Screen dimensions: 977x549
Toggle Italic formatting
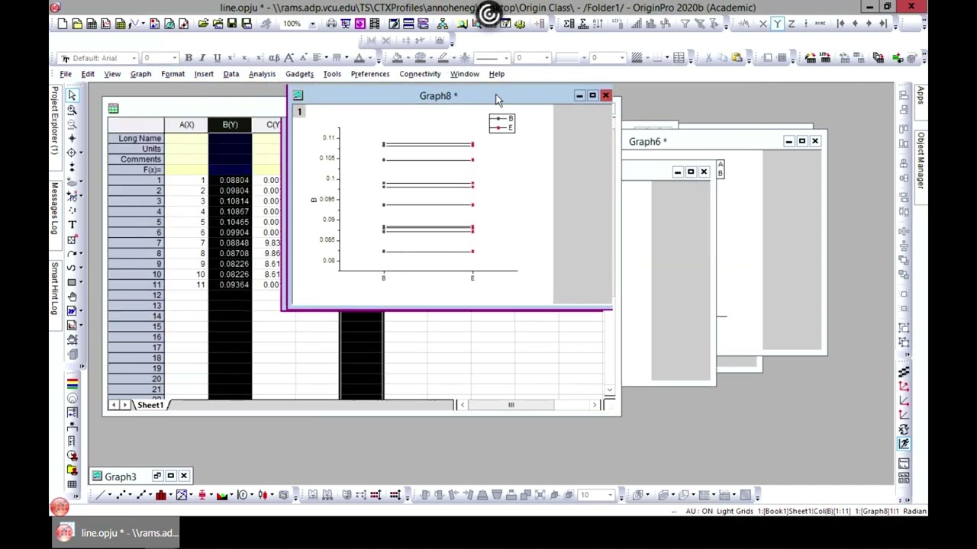pyautogui.click(x=202, y=58)
